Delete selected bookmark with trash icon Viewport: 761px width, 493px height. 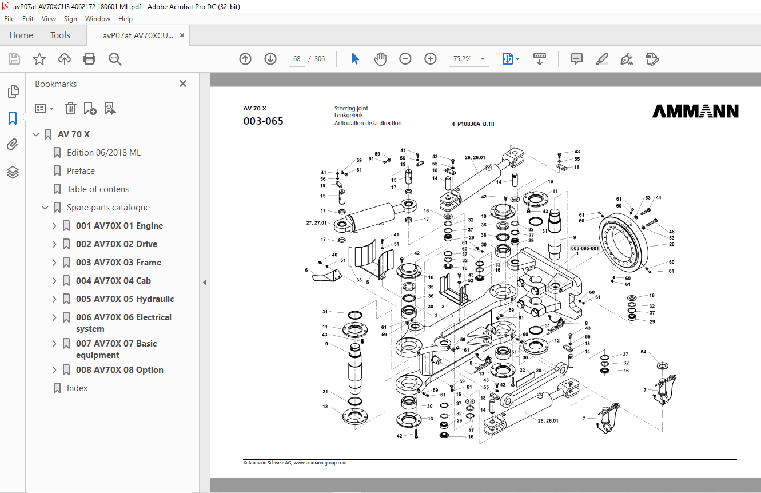[70, 108]
